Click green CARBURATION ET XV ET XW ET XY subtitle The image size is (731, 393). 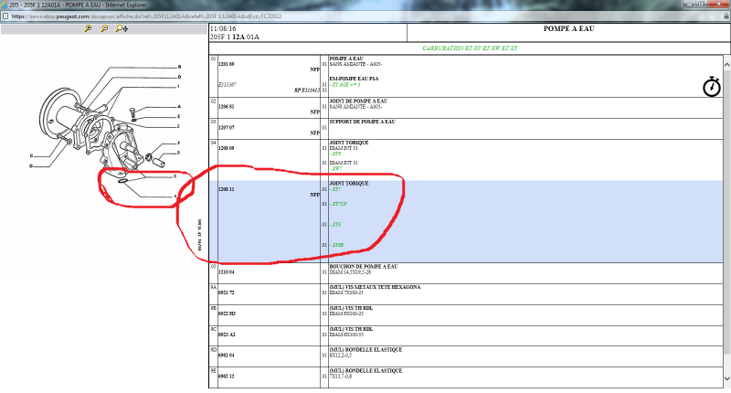[x=470, y=48]
